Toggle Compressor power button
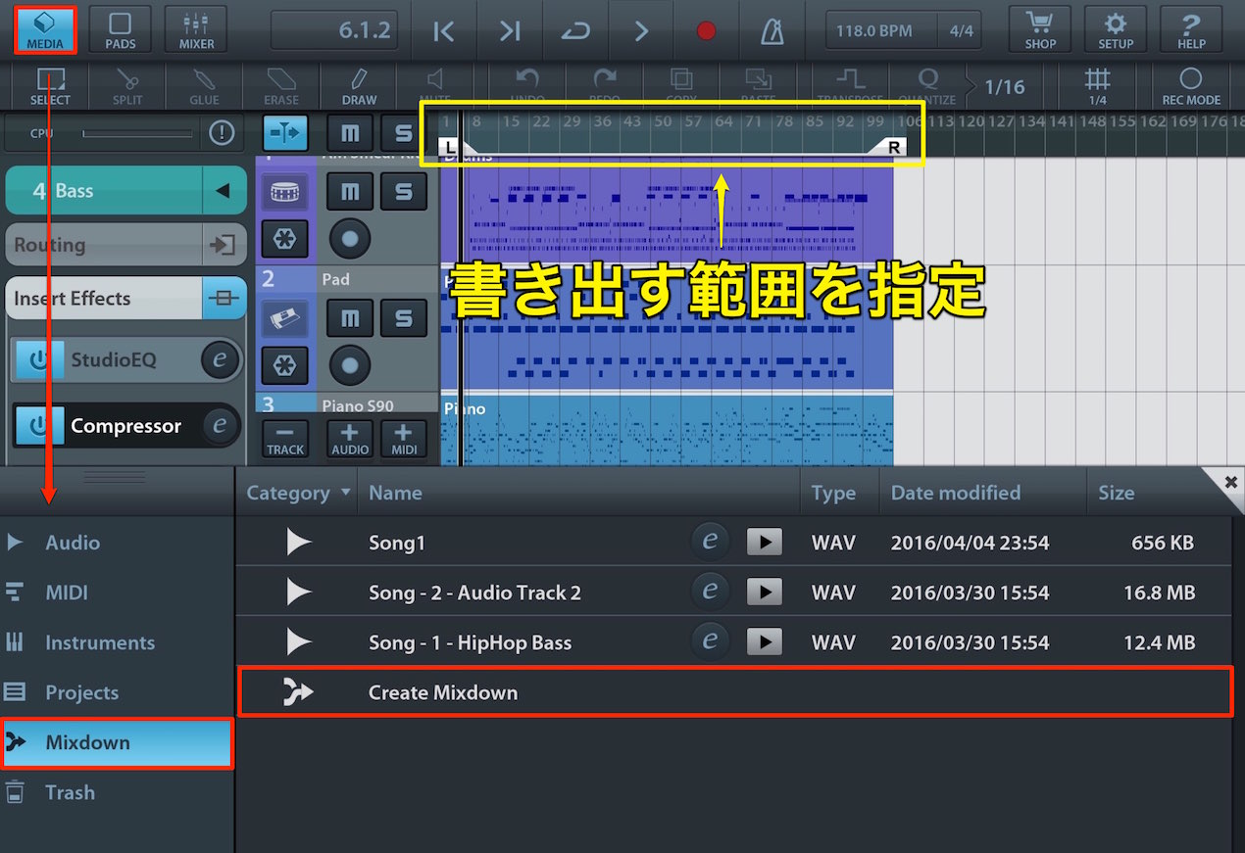Image resolution: width=1245 pixels, height=853 pixels. (x=39, y=426)
